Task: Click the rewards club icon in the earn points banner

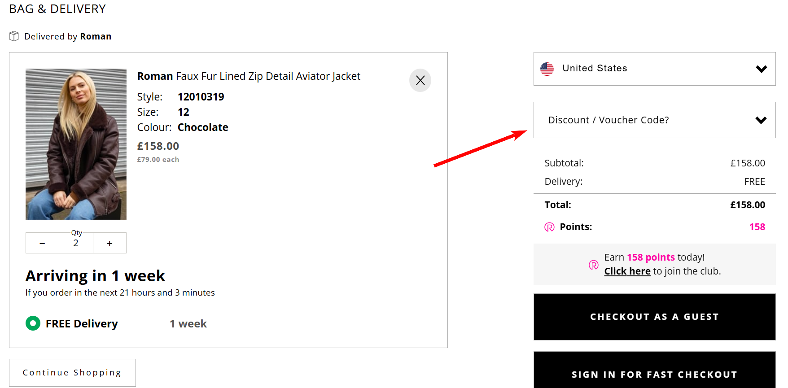Action: pos(593,265)
